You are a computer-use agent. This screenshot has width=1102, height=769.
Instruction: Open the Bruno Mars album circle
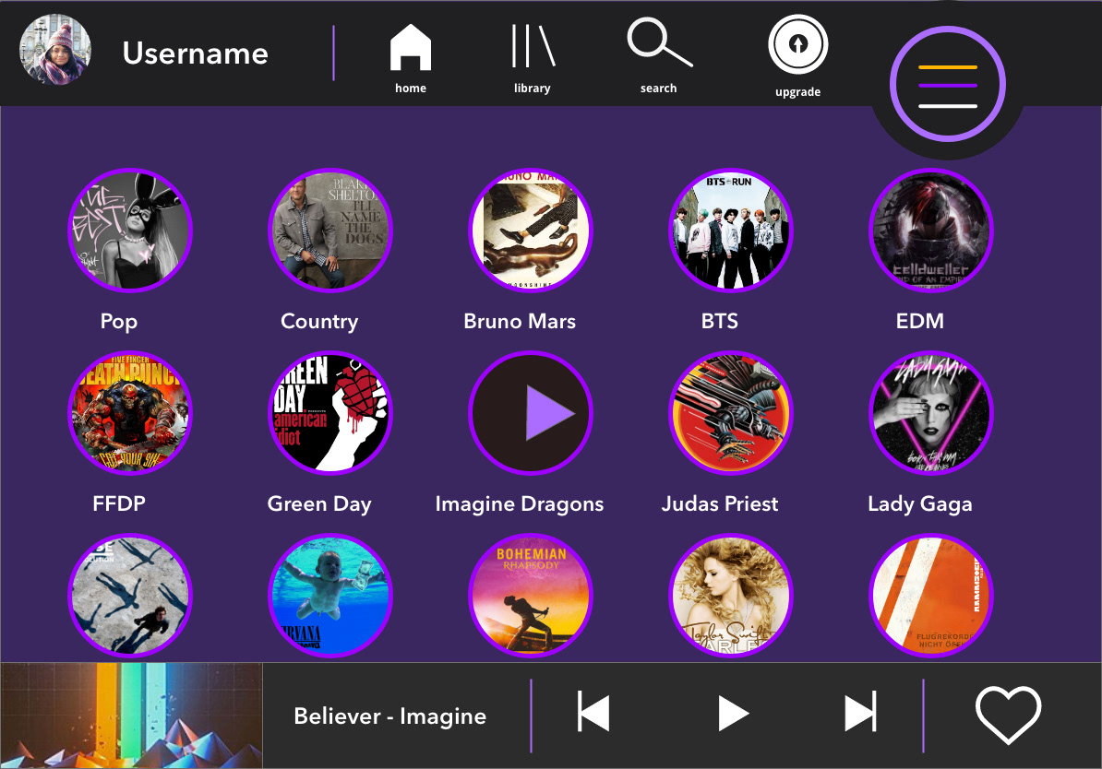pyautogui.click(x=531, y=231)
